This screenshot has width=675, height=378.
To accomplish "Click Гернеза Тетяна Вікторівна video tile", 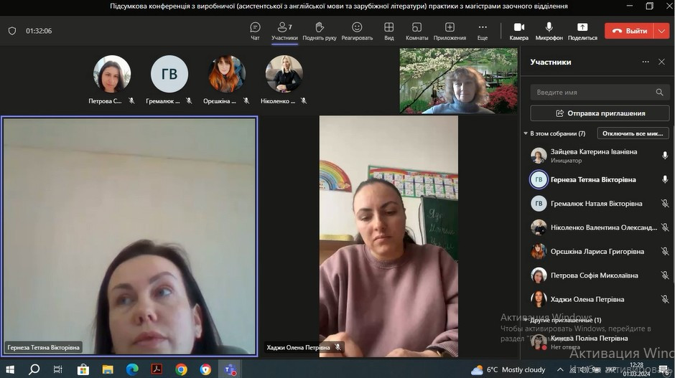I will point(129,236).
